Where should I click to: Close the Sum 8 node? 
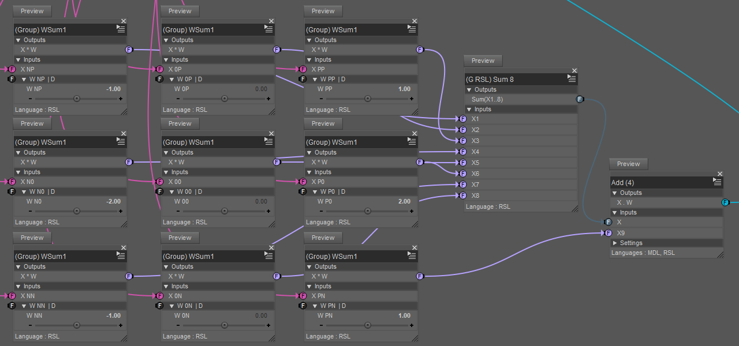pos(574,70)
